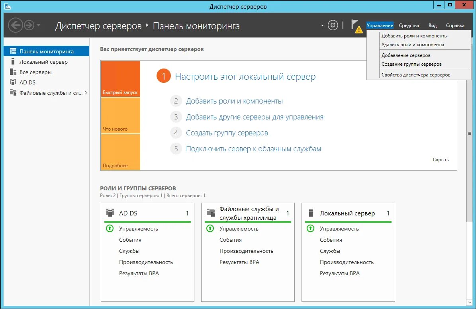
Task: Click the scrollbar down arrow
Action: pos(470,303)
